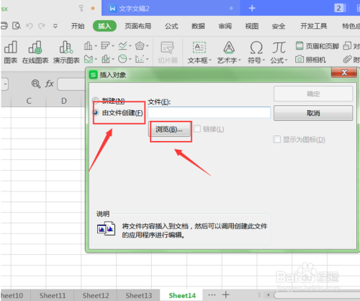Viewport: 360px width, 301px height.
Task: Click the Camera (照相机) tool
Action: (x=310, y=59)
